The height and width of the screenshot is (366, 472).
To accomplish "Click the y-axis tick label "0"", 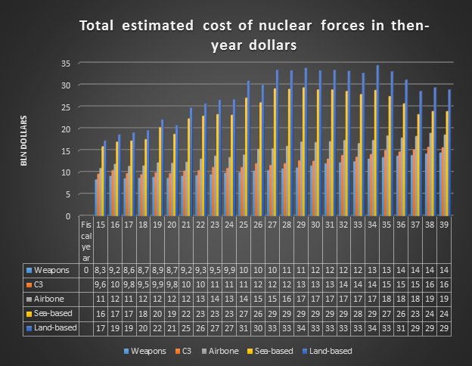I will point(68,216).
